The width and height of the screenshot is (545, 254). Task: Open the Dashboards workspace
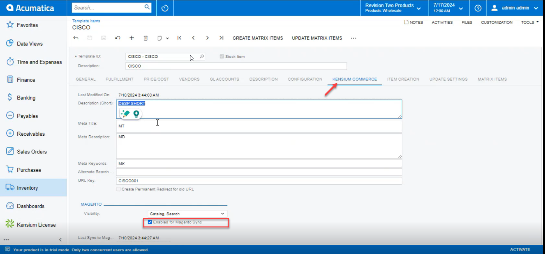pyautogui.click(x=31, y=206)
